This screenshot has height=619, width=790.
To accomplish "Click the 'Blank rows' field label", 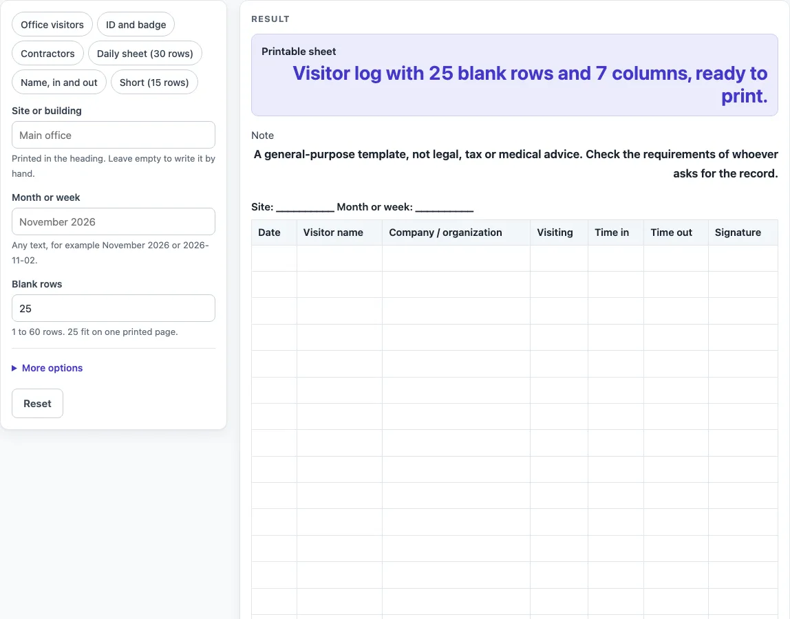I will click(x=36, y=284).
